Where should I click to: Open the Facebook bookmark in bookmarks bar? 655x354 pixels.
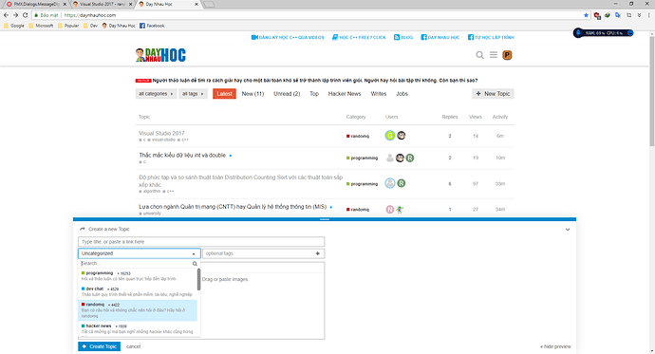point(152,26)
